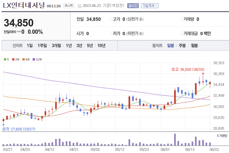229x153 pixels.
Task: Select the 3년 line chart tab
Action: [x=79, y=46]
